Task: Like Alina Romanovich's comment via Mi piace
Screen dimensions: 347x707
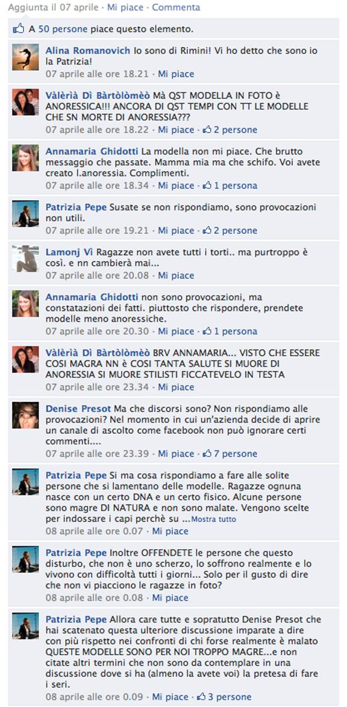Action: pyautogui.click(x=176, y=74)
